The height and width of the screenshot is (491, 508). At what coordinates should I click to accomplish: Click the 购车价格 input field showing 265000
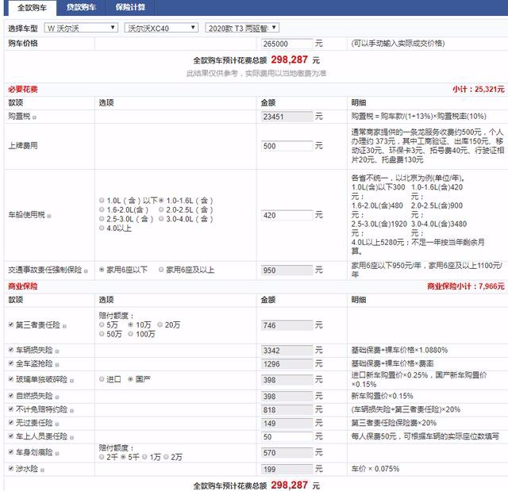click(x=287, y=44)
